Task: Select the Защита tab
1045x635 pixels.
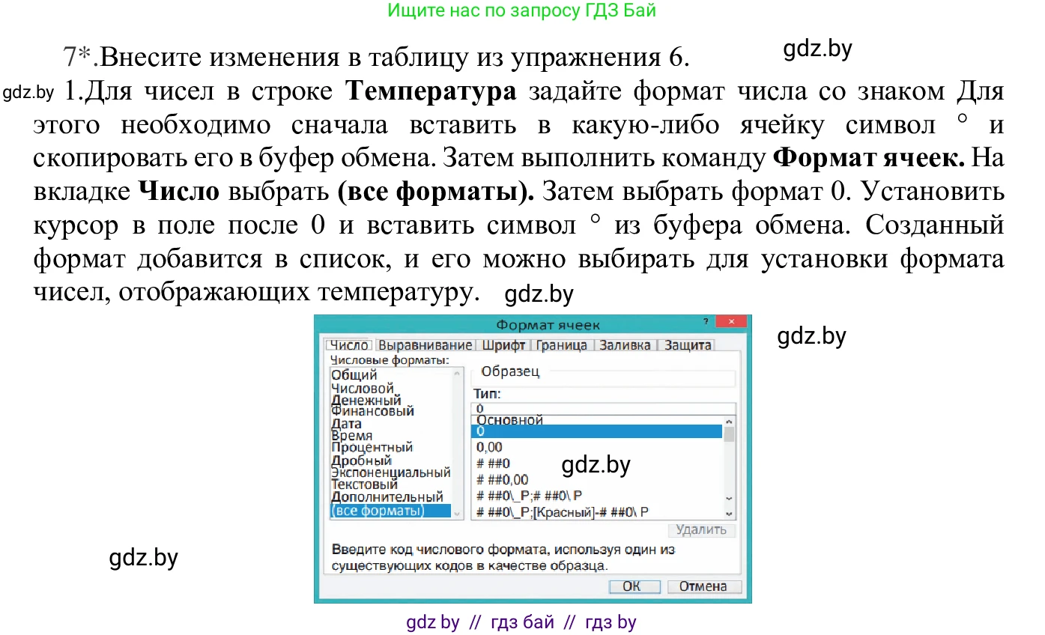Action: [x=687, y=345]
